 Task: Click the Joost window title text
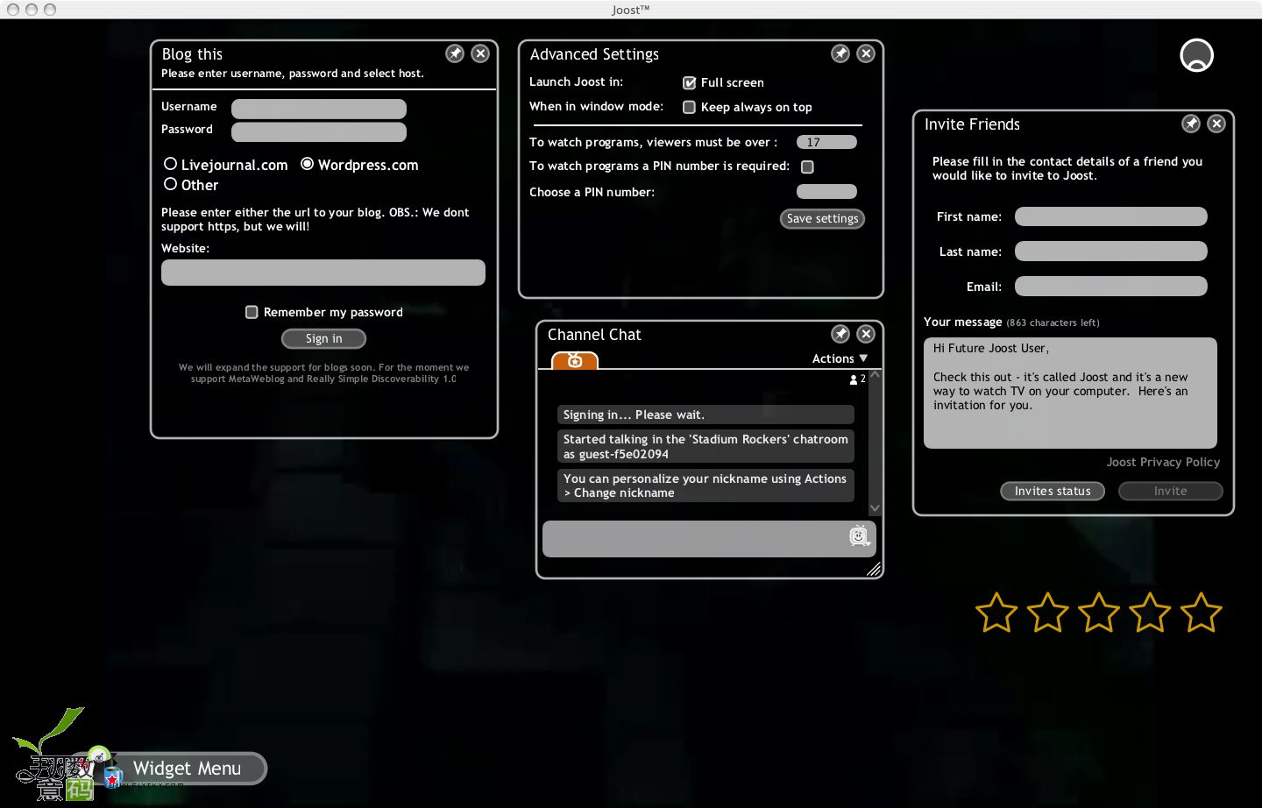(x=631, y=10)
